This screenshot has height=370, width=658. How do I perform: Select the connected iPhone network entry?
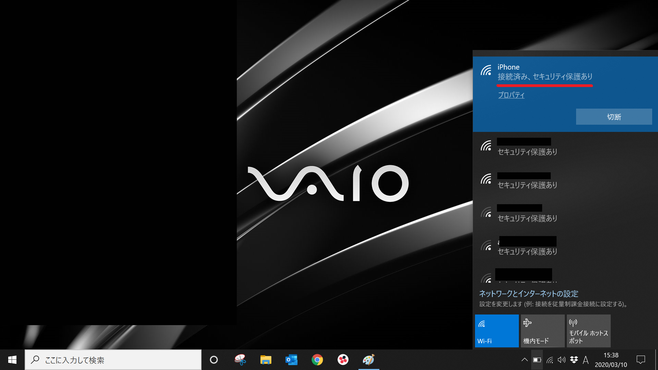[565, 94]
